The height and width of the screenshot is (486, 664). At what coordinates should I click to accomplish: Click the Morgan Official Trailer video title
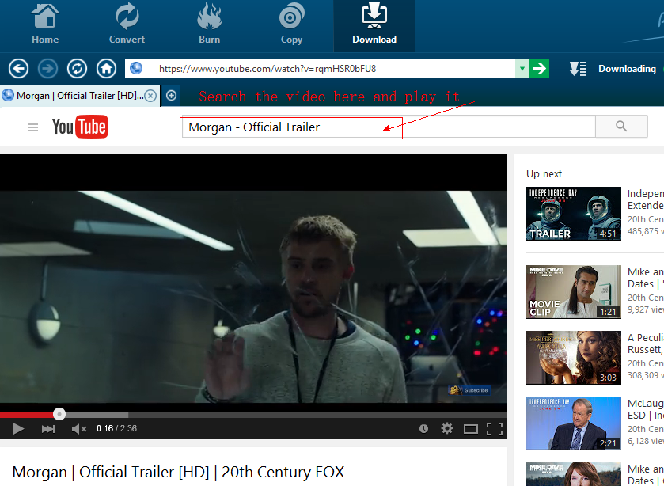tap(178, 472)
